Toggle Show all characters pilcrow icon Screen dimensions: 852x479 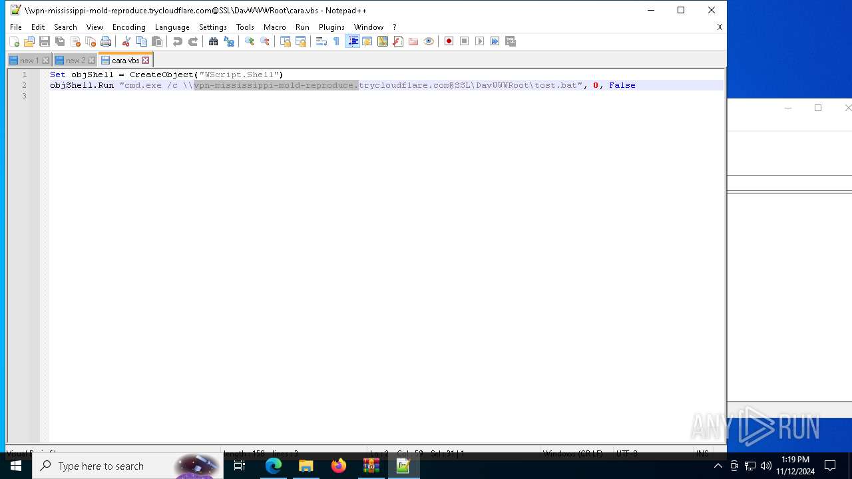tap(336, 41)
